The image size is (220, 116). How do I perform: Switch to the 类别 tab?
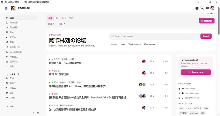pyautogui.click(x=71, y=18)
